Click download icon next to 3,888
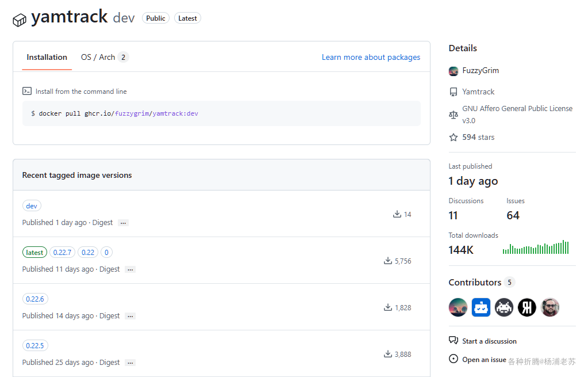This screenshot has width=588, height=377. tap(388, 354)
